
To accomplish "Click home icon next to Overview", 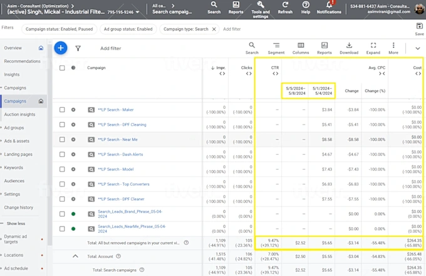I will pos(41,48).
